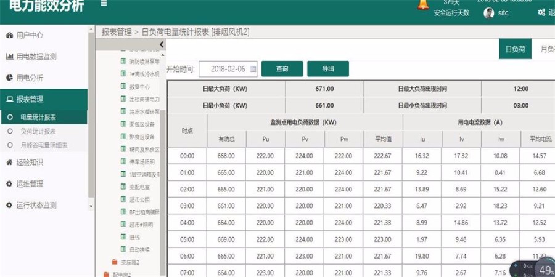555x277 pixels.
Task: Click the 平均值 column header
Action: 384,139
